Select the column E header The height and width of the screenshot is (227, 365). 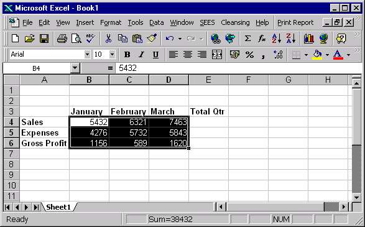click(x=208, y=80)
